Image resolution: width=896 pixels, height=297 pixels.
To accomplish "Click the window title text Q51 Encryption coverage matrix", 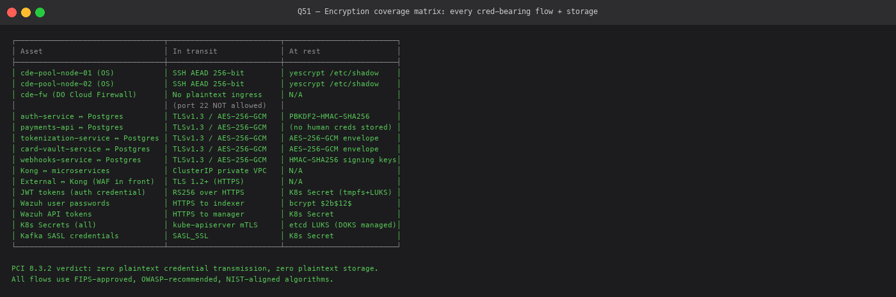I will 447,11.
